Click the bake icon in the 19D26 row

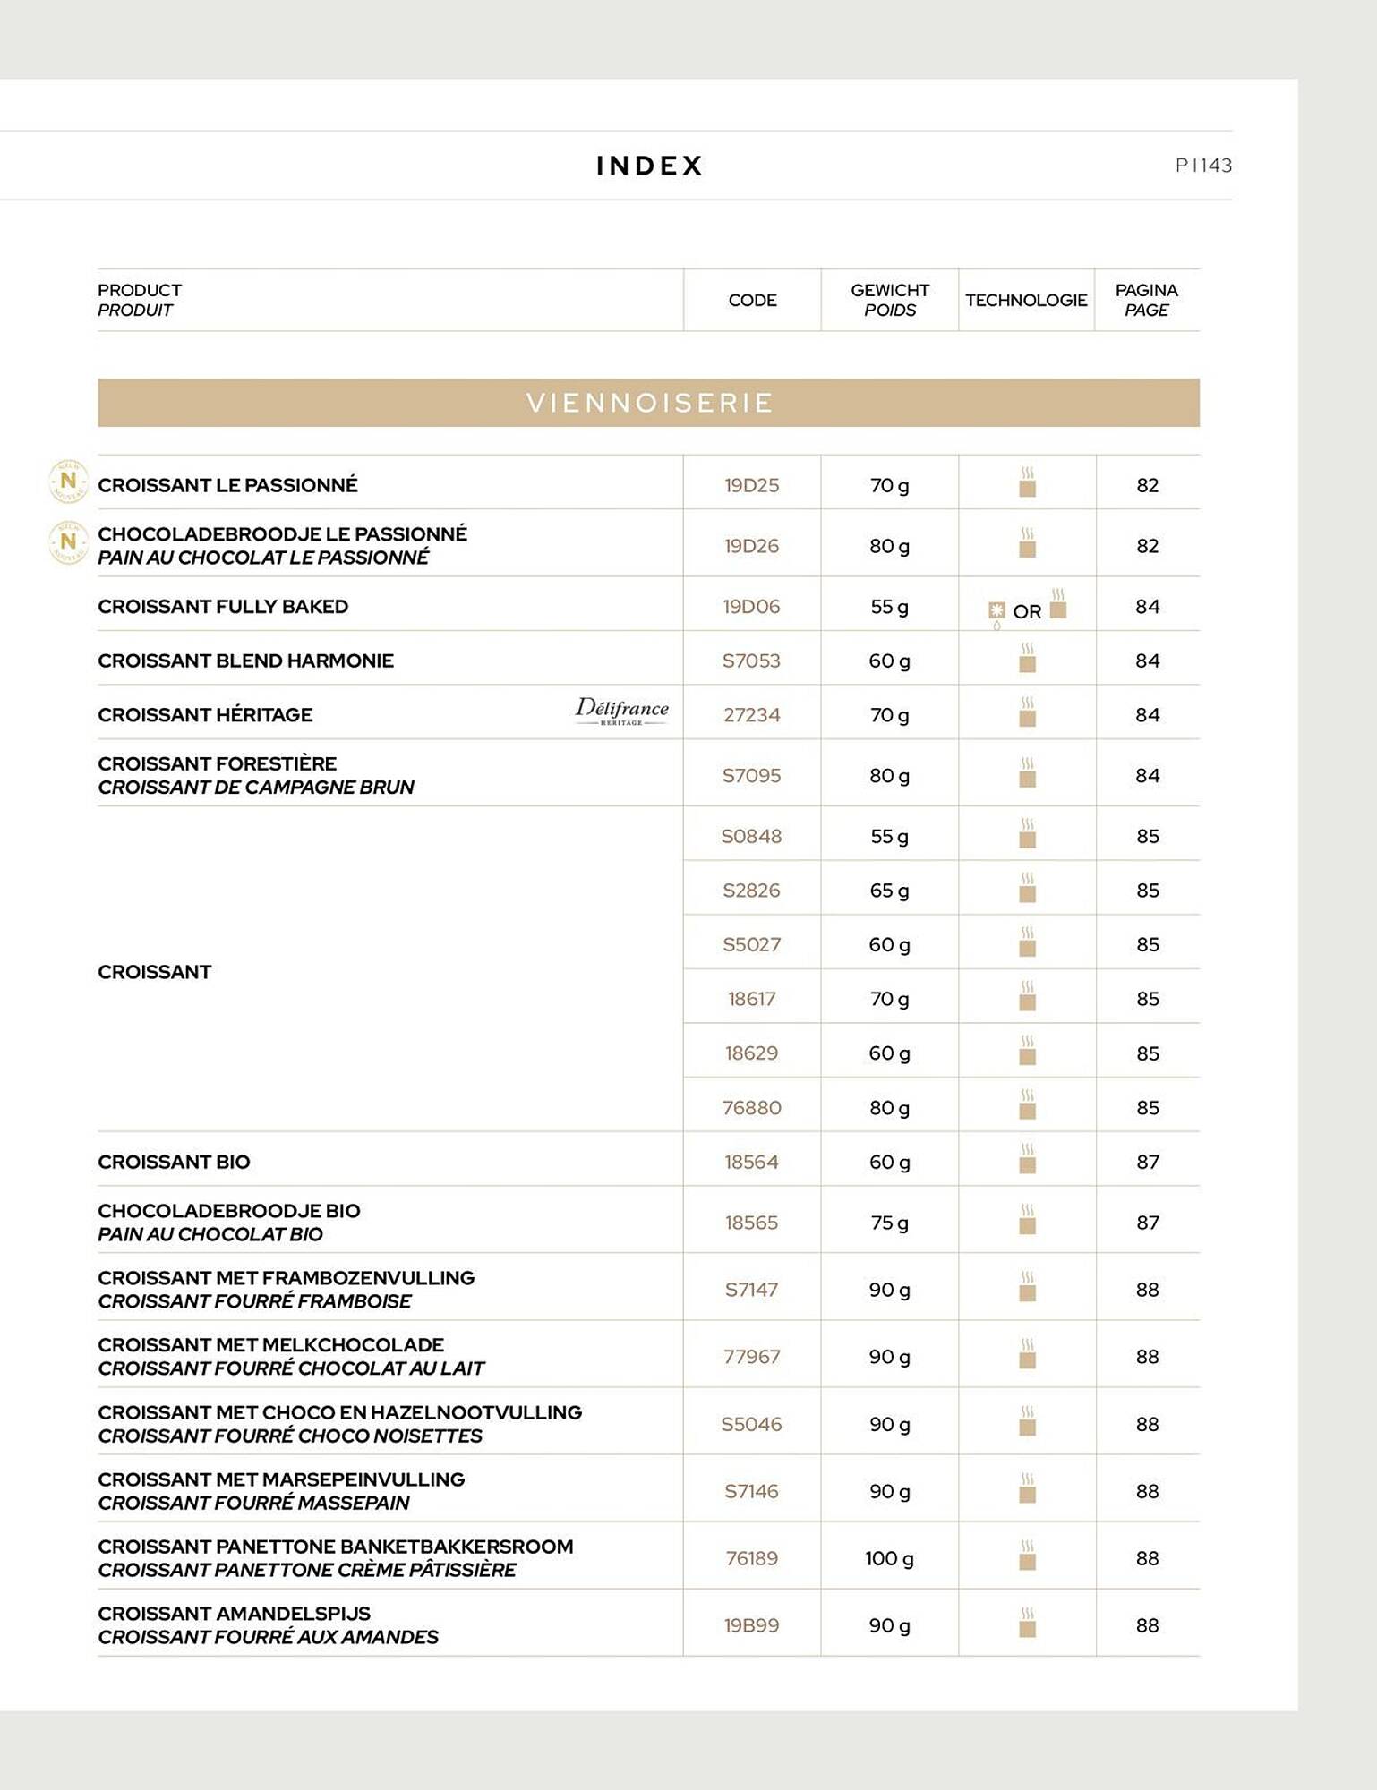pos(1028,543)
